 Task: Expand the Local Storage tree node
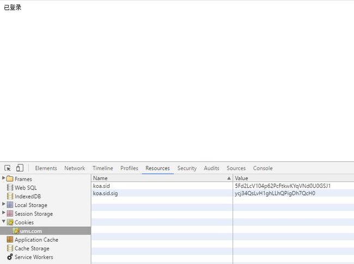4,204
